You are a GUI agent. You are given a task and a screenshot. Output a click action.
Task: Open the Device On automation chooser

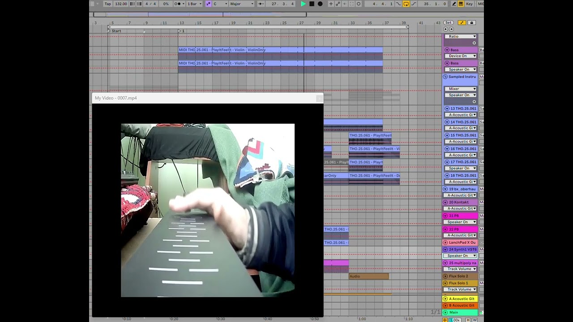[x=460, y=56]
